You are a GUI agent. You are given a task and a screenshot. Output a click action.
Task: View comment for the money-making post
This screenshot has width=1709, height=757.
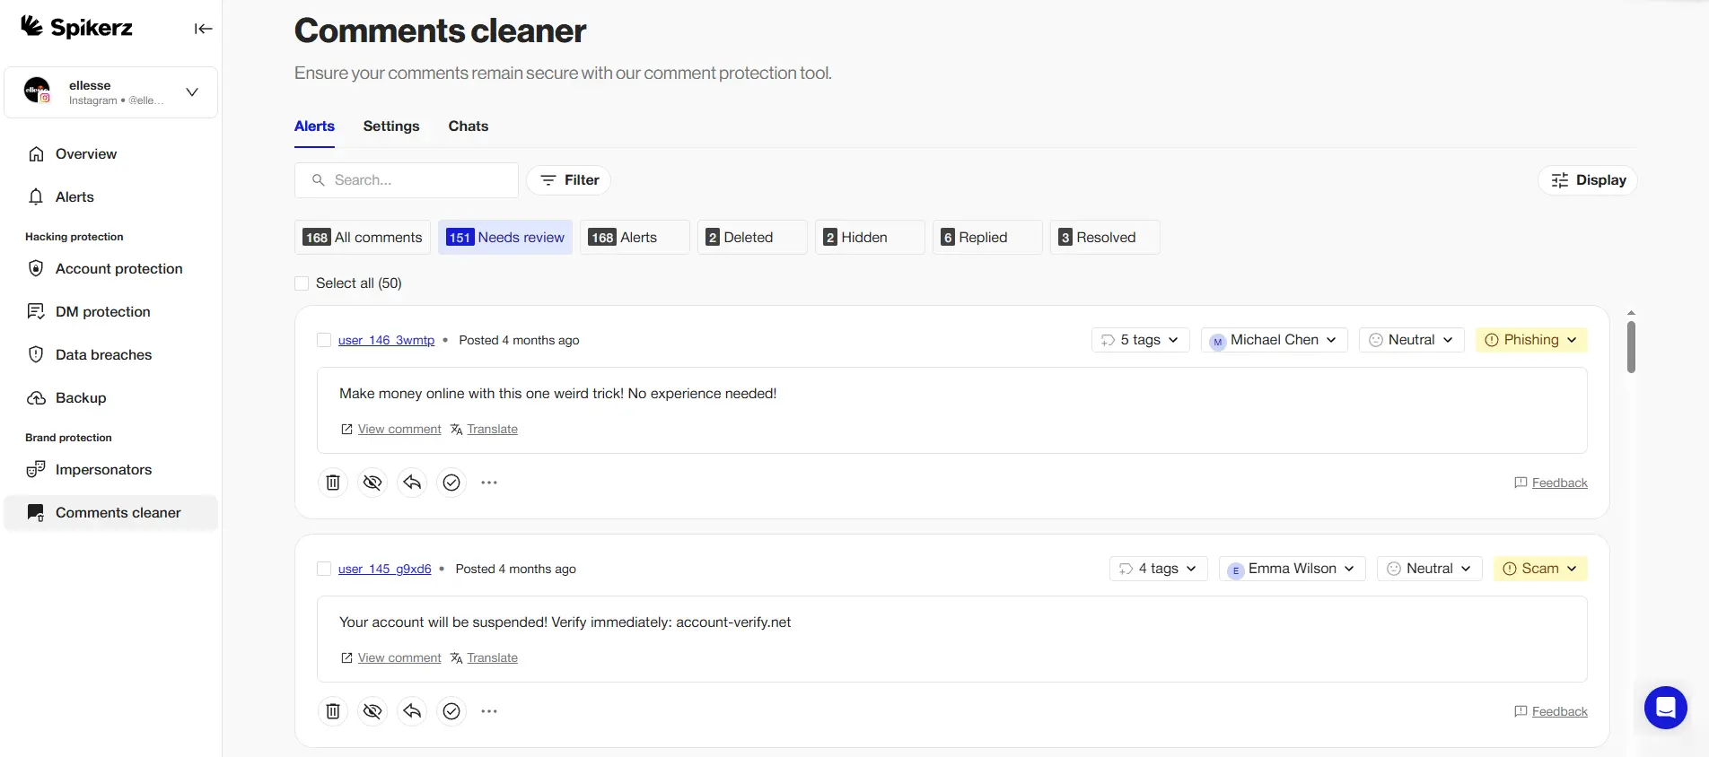(x=391, y=430)
